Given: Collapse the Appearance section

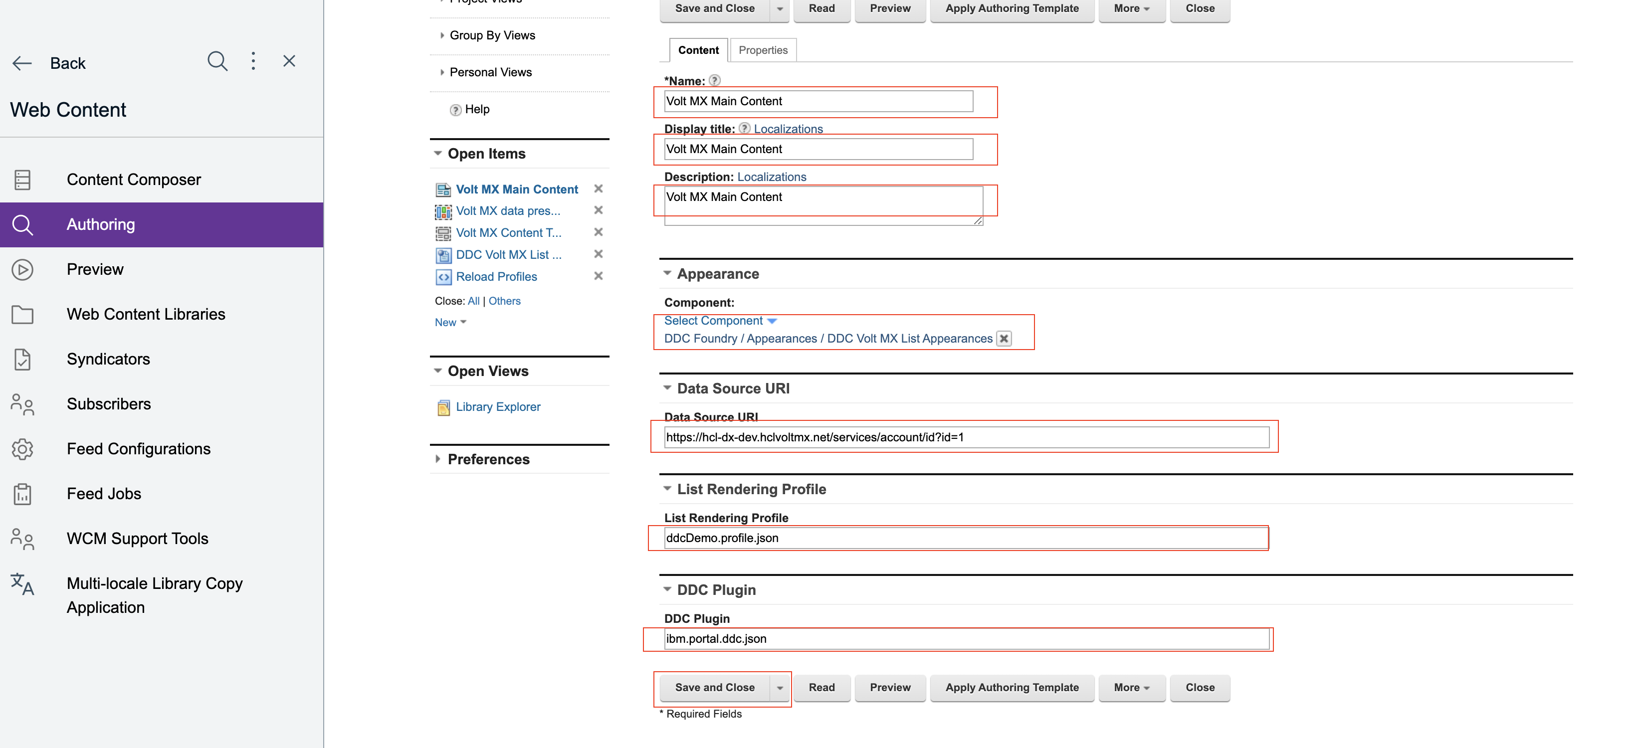Looking at the screenshot, I should [667, 273].
